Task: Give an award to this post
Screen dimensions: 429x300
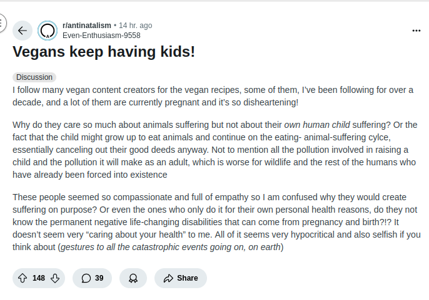Action: coord(133,278)
